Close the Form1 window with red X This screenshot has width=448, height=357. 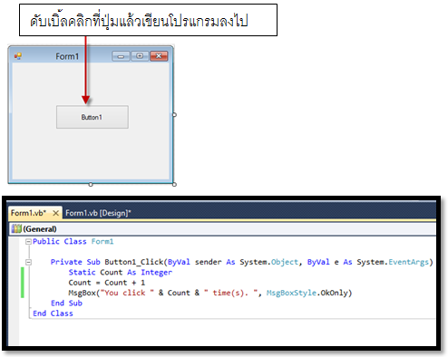159,56
